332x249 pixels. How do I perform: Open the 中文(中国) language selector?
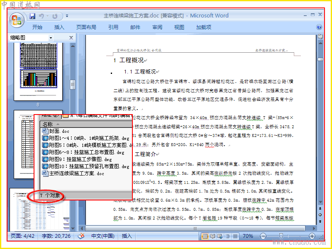pyautogui.click(x=103, y=236)
